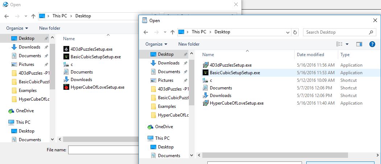The width and height of the screenshot is (381, 164).
Task: Click Back arrow in front Open dialog
Action: tap(145, 32)
